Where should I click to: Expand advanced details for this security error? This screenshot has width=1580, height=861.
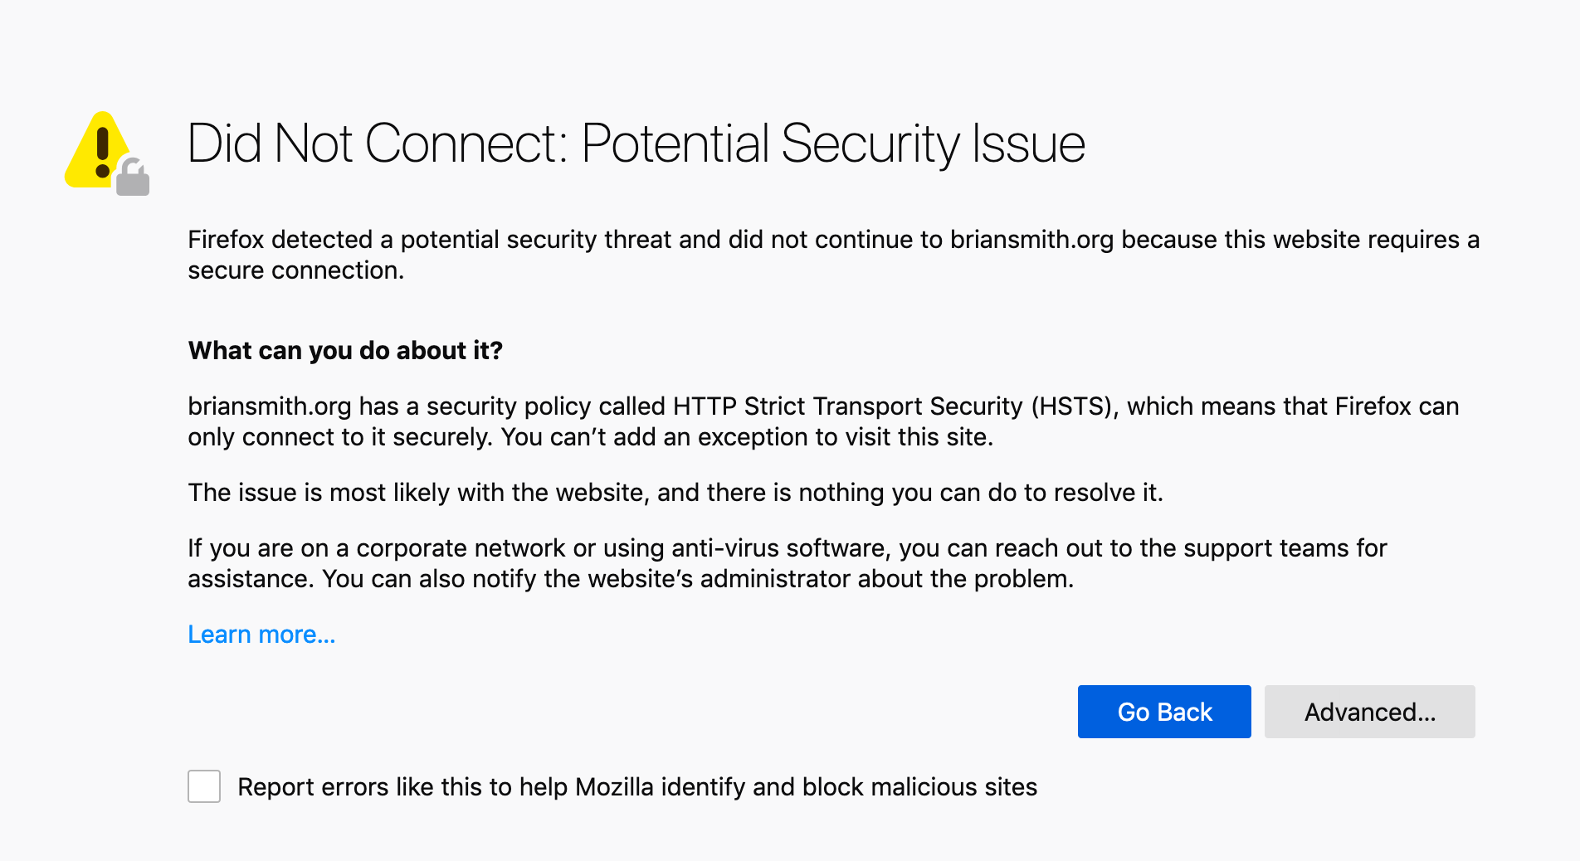[1368, 712]
